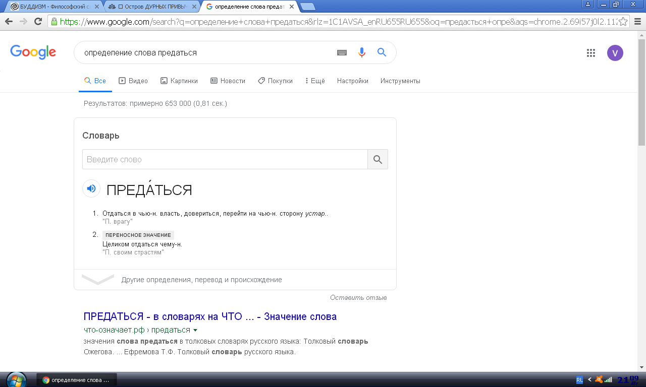View site info via the green padlock
The image size is (646, 387).
54,21
